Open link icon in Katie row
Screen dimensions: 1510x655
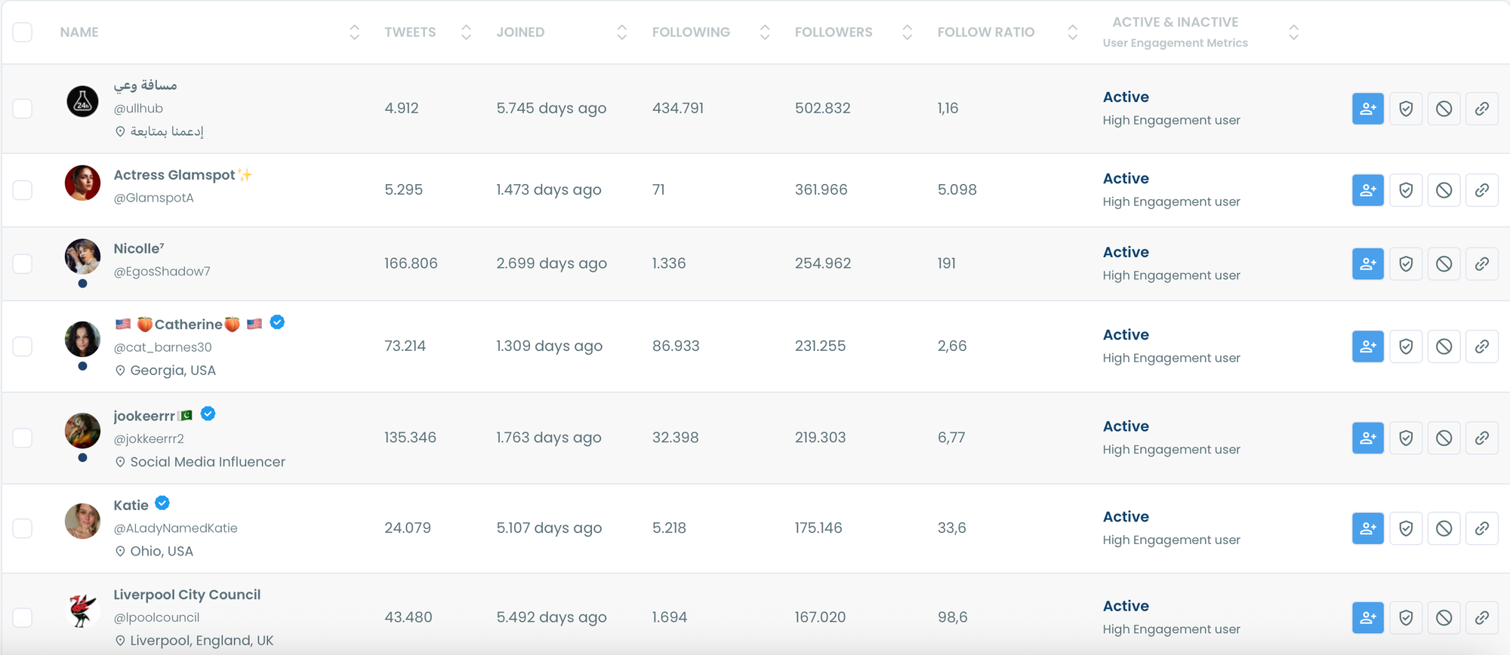click(x=1481, y=528)
